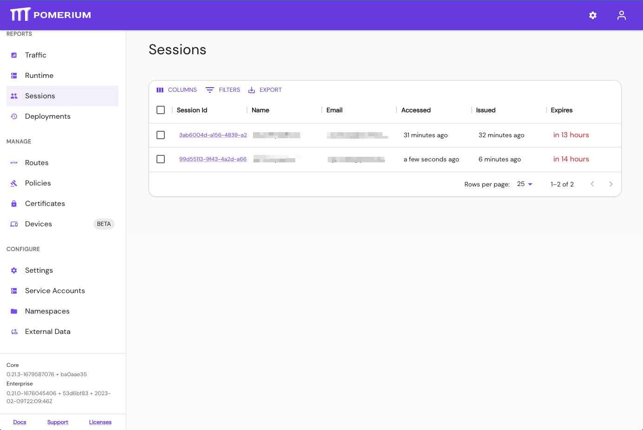Click the sidebar Settings gear icon
The image size is (643, 430).
point(14,270)
